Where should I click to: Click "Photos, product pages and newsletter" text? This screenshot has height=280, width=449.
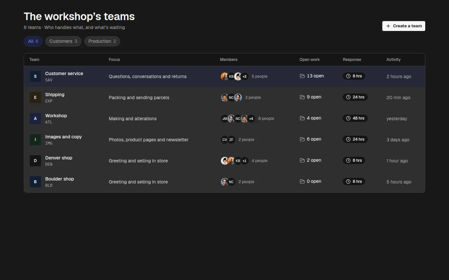coord(149,140)
